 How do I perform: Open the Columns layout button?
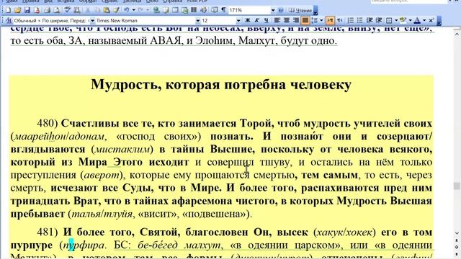[194, 10]
